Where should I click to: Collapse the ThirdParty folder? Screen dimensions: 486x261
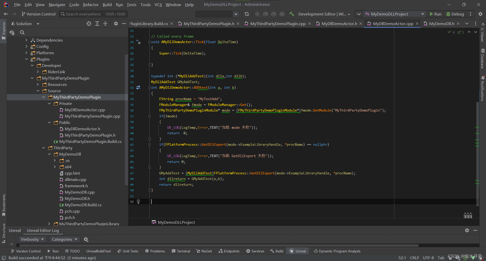click(44, 148)
